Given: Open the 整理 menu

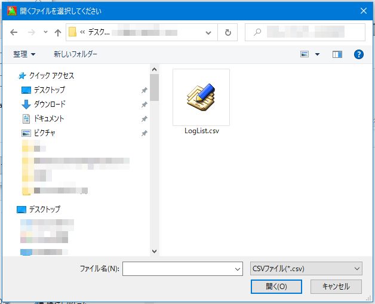Looking at the screenshot, I should pyautogui.click(x=24, y=54).
